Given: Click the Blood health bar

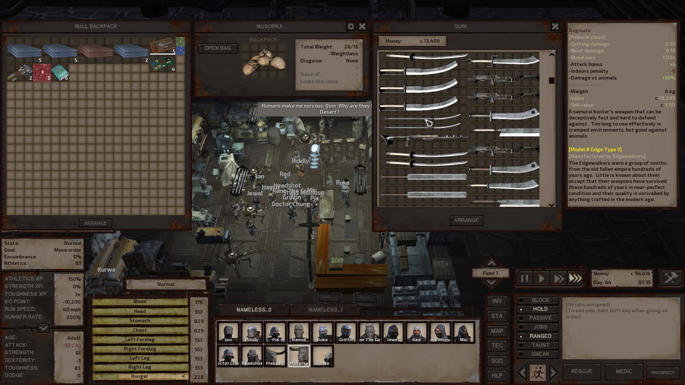Looking at the screenshot, I should tap(140, 302).
